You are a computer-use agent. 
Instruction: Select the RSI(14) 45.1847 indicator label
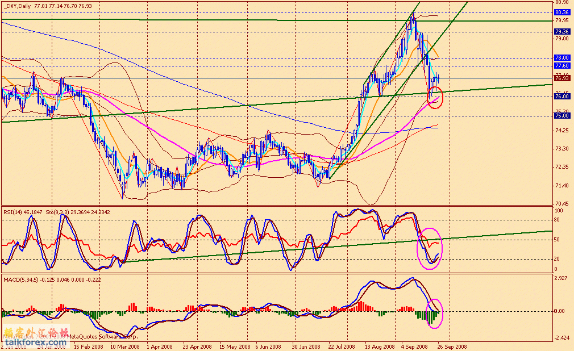[23, 212]
